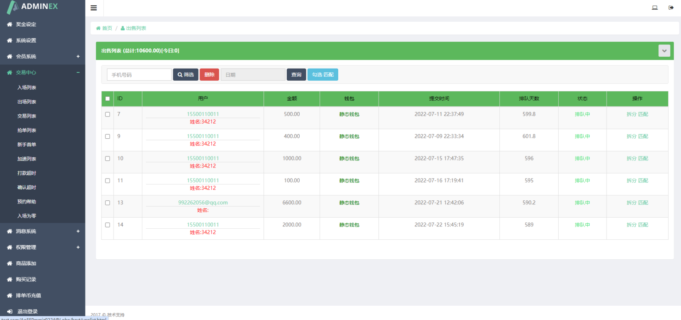
Task: Click the blue 勾选 匹配 button
Action: [x=322, y=74]
